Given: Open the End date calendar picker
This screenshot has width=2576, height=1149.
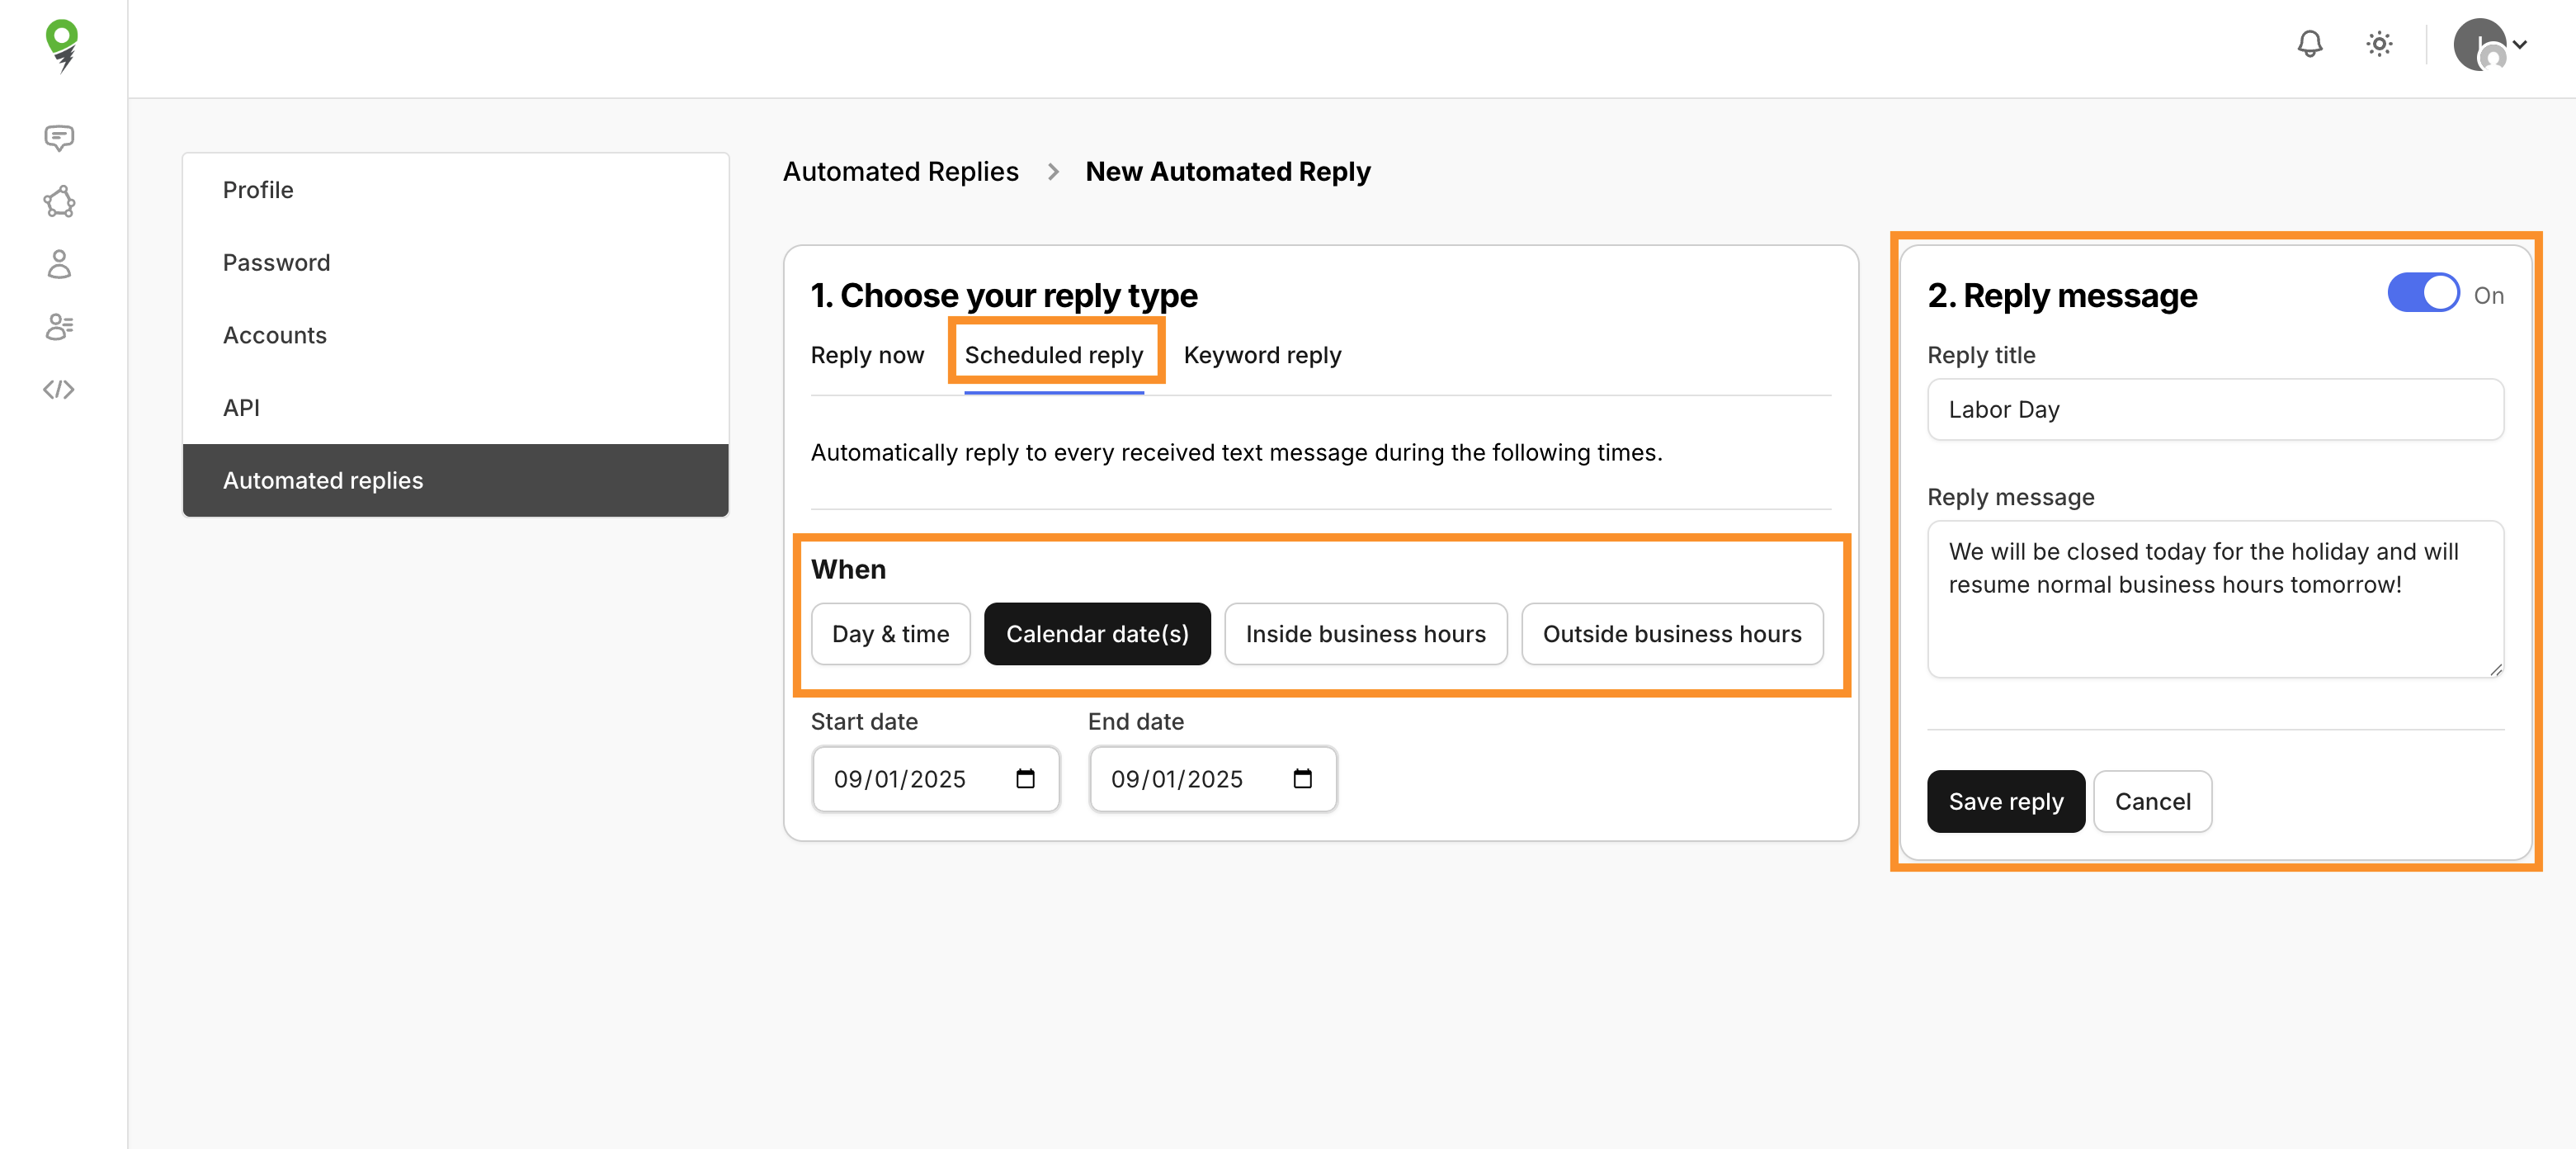Looking at the screenshot, I should [1302, 779].
